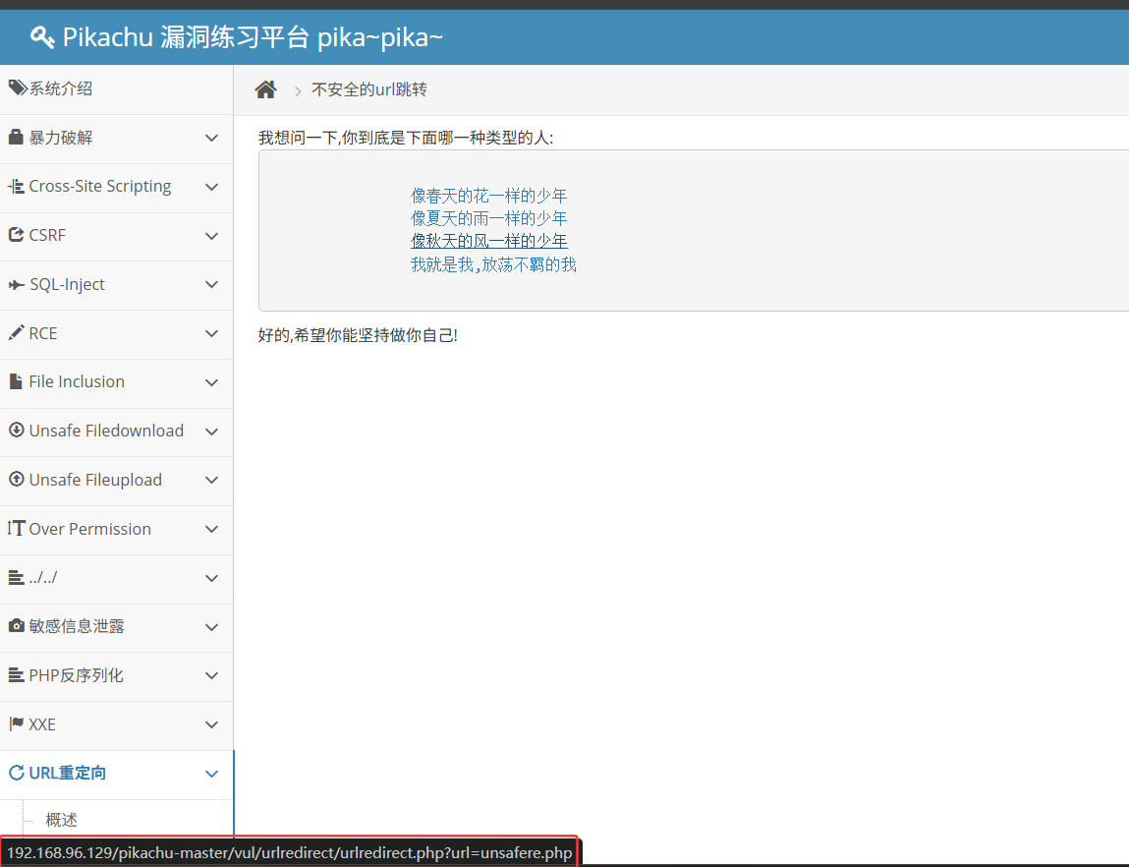Screen dimensions: 1129x867
Task: Expand the Unsafe Fileupload chevron
Action: pos(211,480)
